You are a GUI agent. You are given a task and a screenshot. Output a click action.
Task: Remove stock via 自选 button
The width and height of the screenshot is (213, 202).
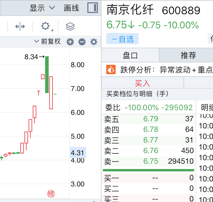[122, 39]
